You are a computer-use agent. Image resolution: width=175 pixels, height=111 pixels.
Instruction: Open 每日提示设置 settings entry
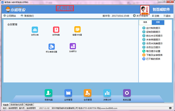(151, 51)
